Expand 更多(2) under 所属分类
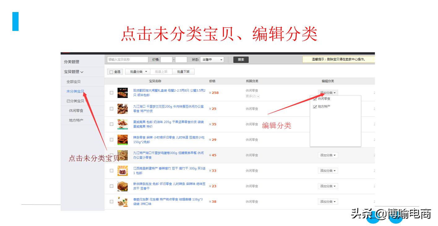The height and width of the screenshot is (226, 438). point(252,96)
